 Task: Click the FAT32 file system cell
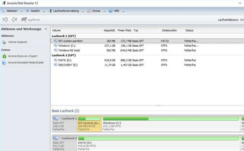(x=165, y=41)
